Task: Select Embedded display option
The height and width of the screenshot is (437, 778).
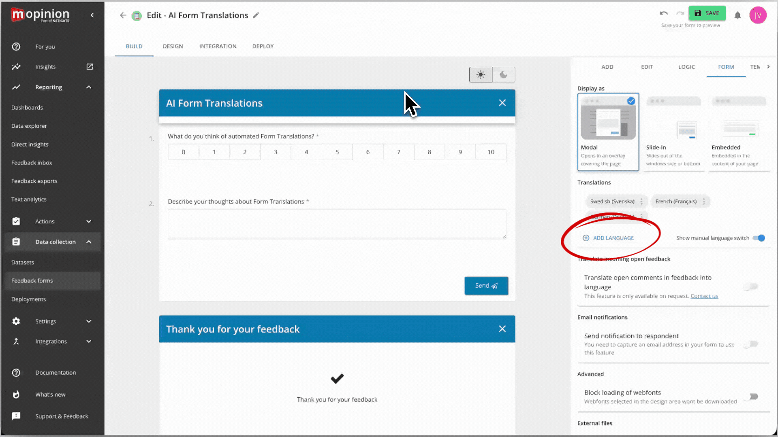Action: 739,132
